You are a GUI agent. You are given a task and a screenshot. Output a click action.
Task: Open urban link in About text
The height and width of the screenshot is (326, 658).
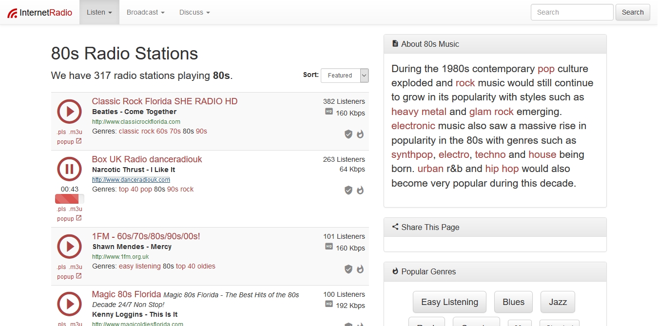[x=430, y=169]
